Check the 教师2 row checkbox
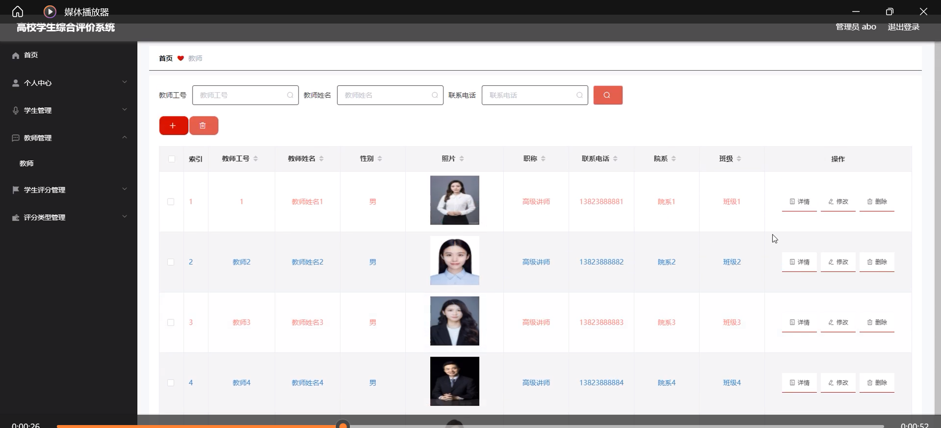This screenshot has height=428, width=941. (x=171, y=262)
